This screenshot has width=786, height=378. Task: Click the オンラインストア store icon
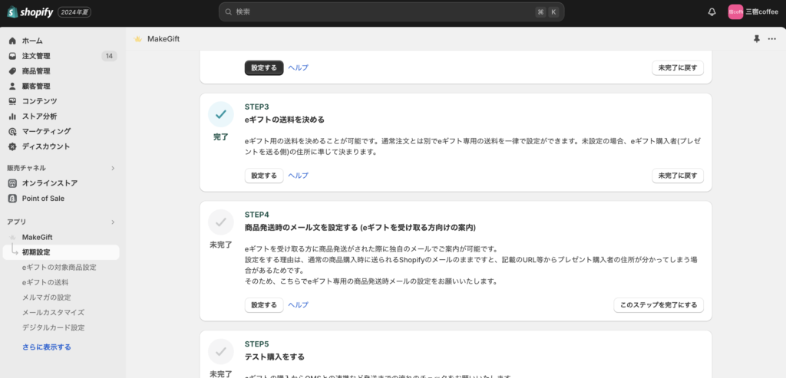12,183
